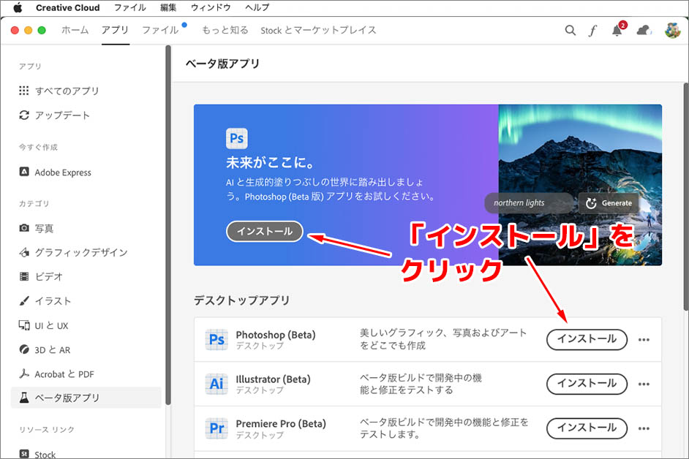The width and height of the screenshot is (689, 459).
Task: Click the cloud sync status icon
Action: point(644,31)
